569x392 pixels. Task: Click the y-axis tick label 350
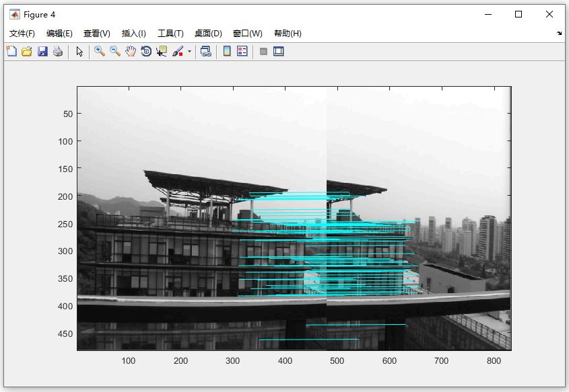click(x=65, y=279)
